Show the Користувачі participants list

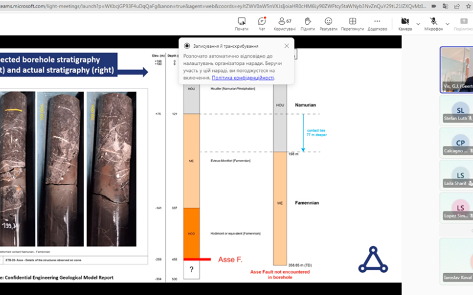284,24
